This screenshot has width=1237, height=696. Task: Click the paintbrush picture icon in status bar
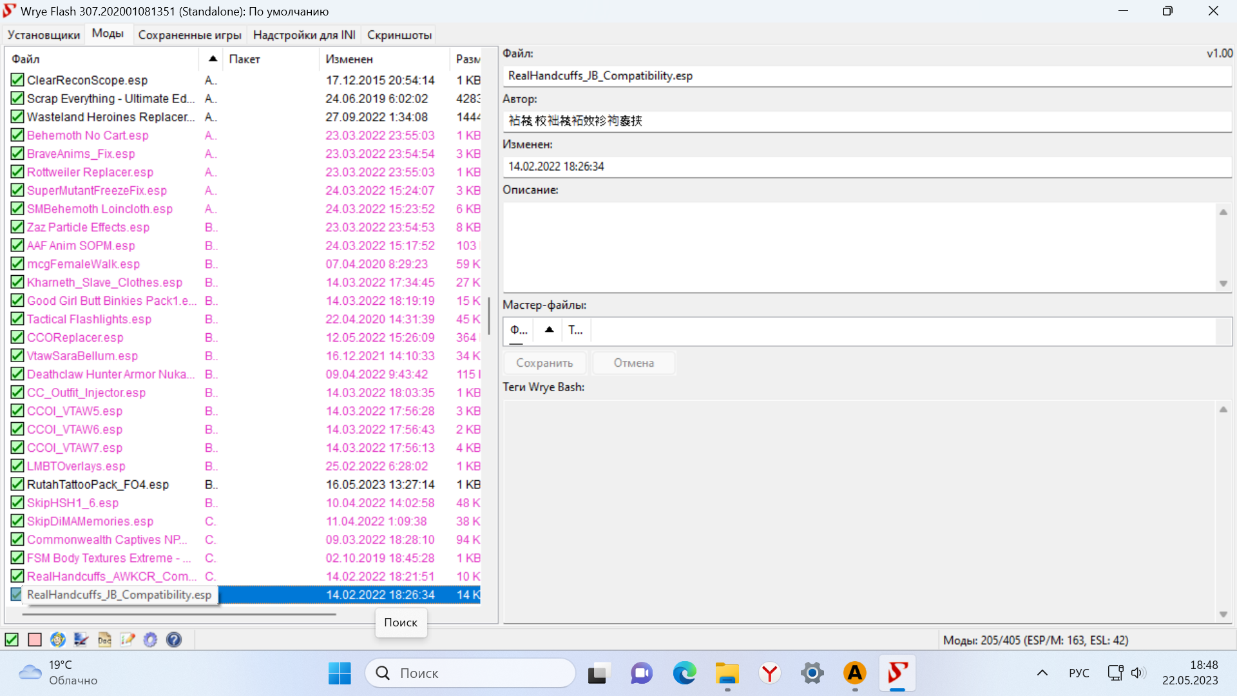pyautogui.click(x=81, y=639)
